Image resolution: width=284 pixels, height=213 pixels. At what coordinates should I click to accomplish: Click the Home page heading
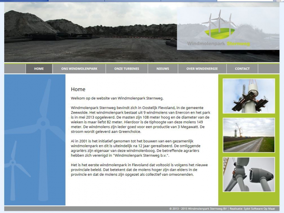(78, 89)
